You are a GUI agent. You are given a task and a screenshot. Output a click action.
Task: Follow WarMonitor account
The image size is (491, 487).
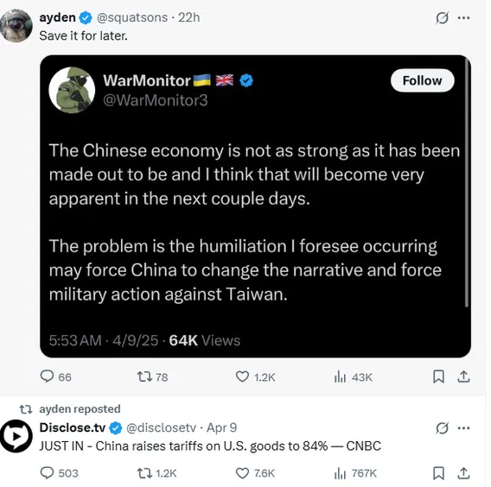[422, 80]
